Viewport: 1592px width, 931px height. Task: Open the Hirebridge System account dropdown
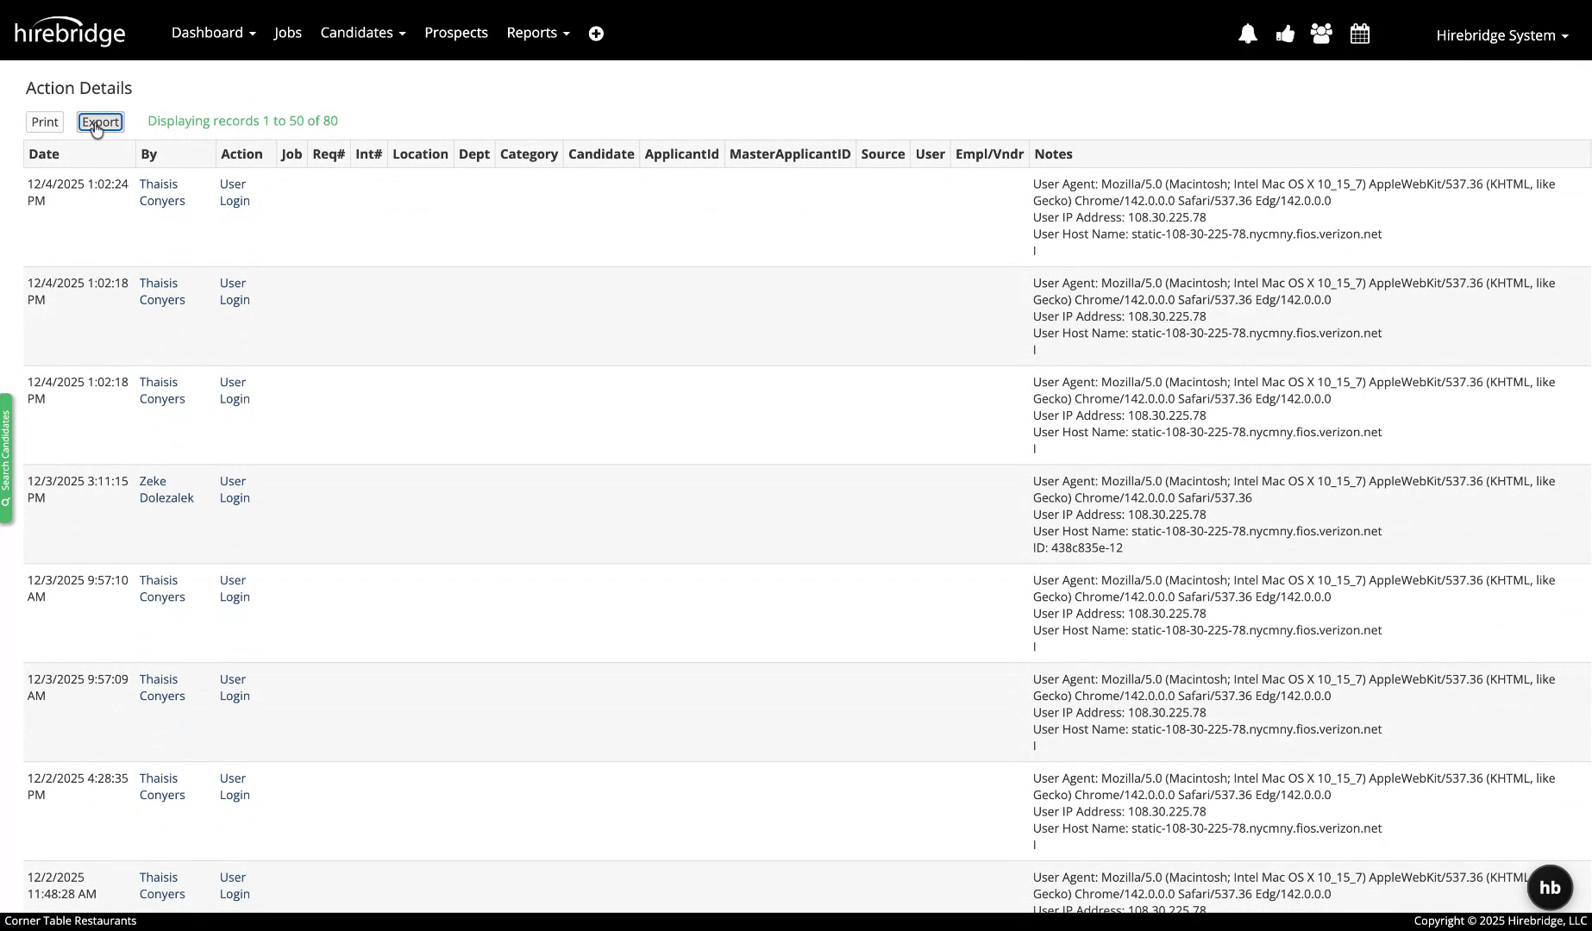(1501, 35)
